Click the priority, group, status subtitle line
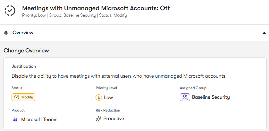The height and width of the screenshot is (131, 269). 74,15
